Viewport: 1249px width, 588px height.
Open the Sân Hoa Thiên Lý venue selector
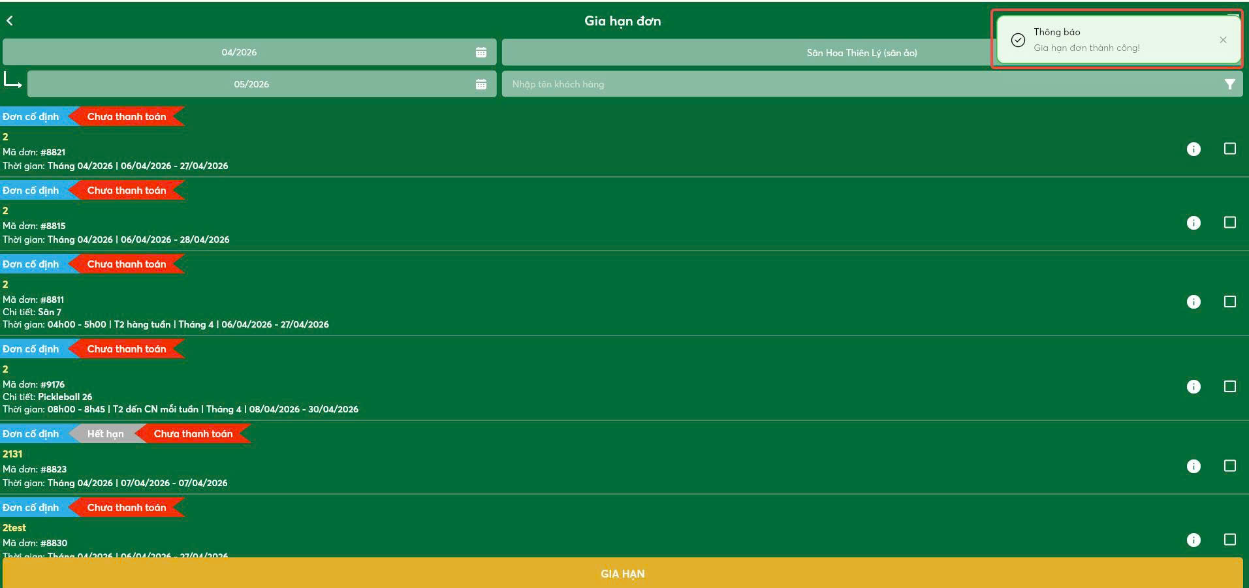(x=862, y=53)
